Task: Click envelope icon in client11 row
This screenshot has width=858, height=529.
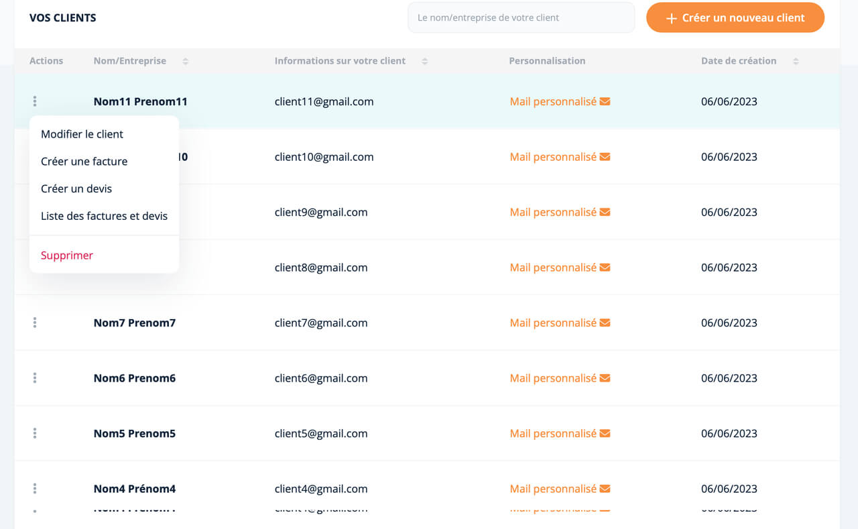Action: tap(605, 102)
